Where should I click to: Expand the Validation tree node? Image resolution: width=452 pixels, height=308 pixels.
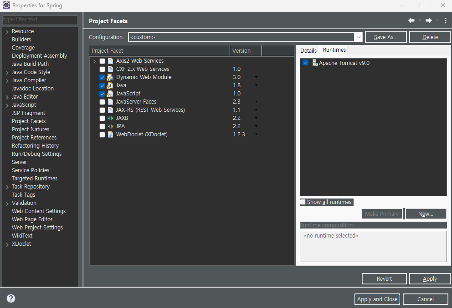7,204
